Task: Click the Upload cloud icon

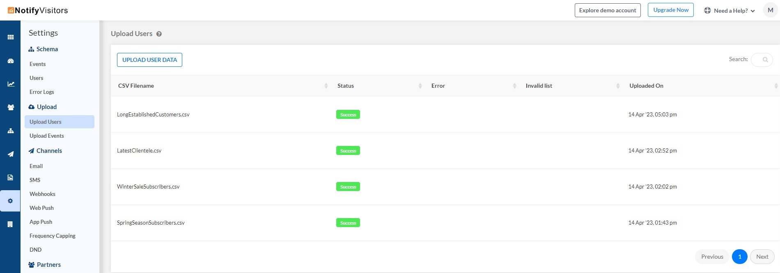Action: (x=32, y=107)
